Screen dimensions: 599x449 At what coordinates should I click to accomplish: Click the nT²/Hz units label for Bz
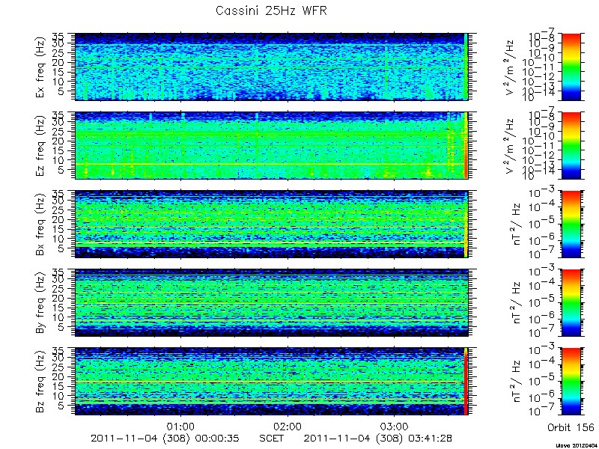(514, 382)
